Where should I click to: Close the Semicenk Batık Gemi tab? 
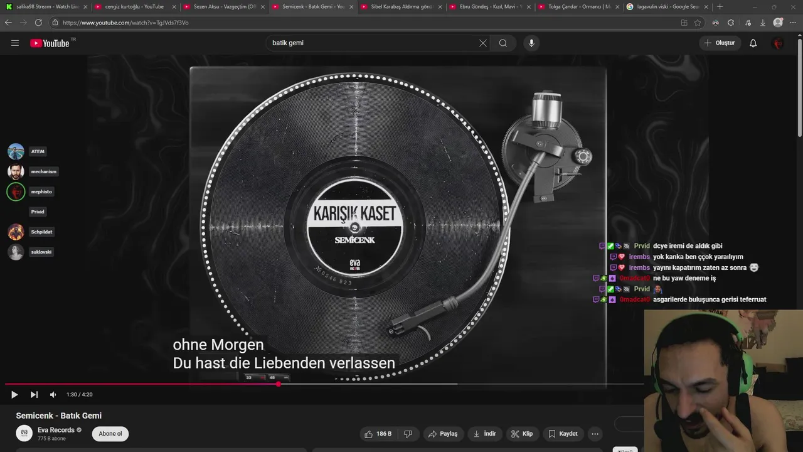coord(351,7)
